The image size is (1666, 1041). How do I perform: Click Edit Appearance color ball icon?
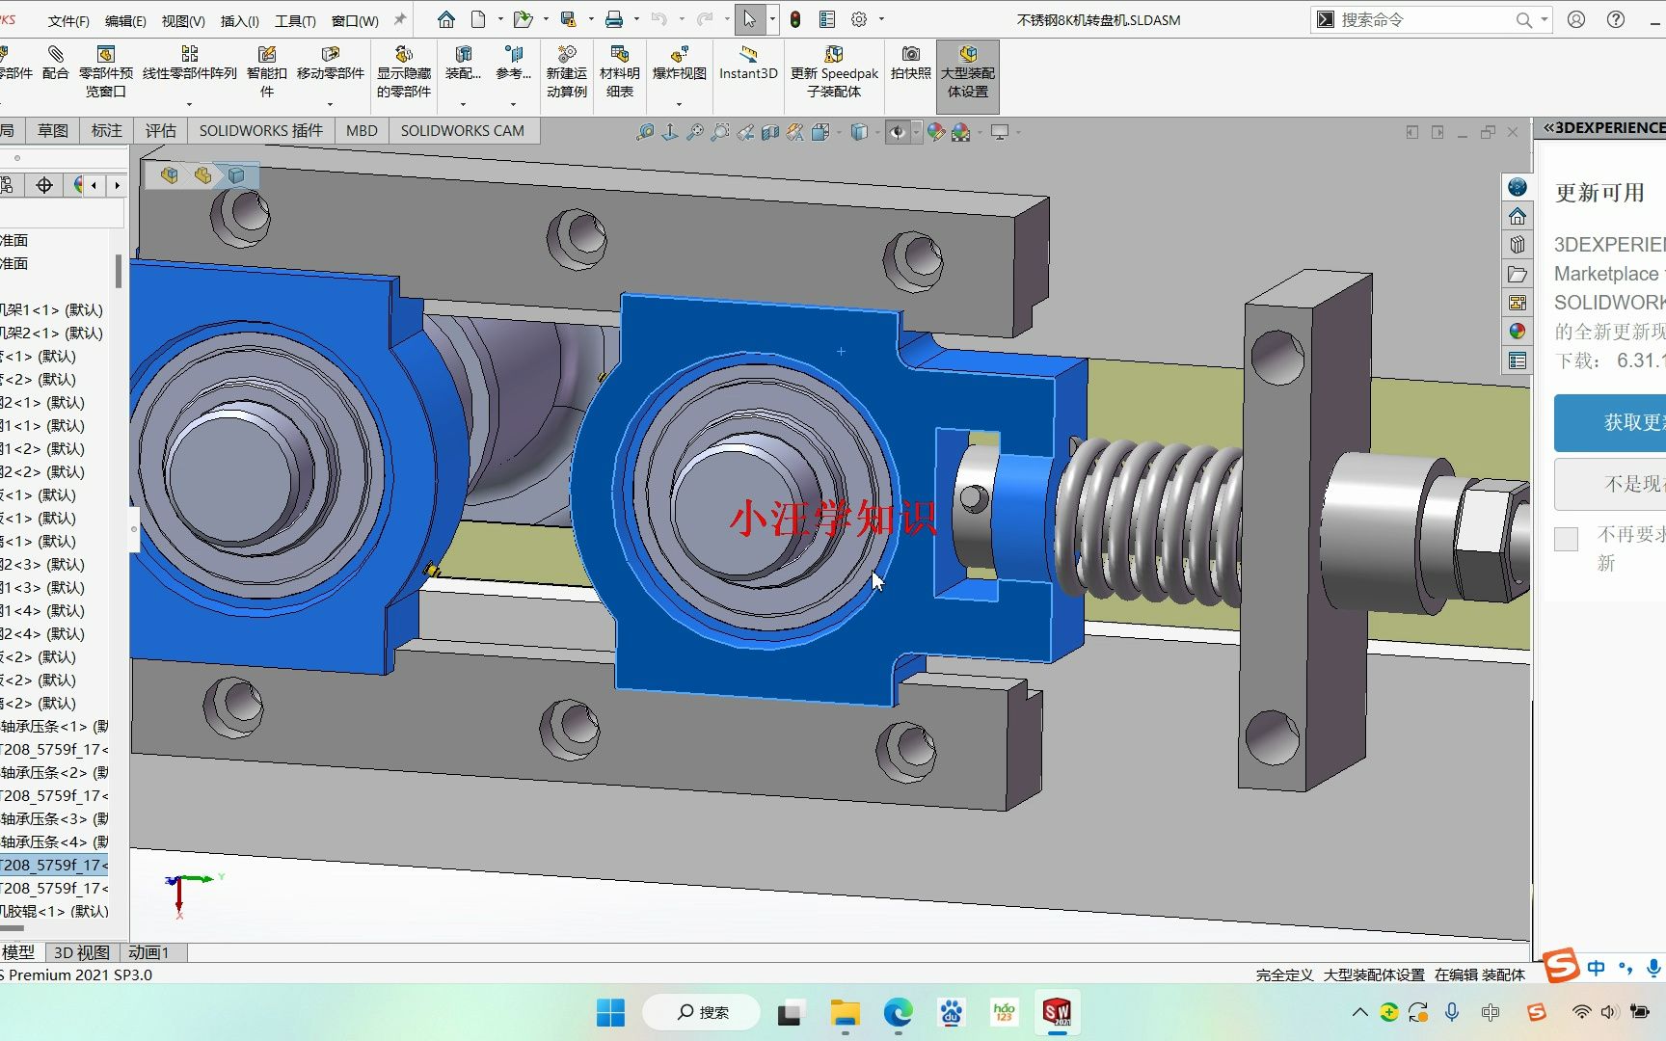(x=935, y=132)
